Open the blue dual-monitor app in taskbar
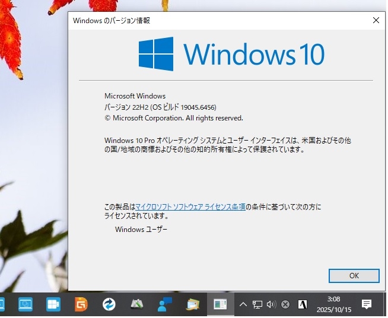The width and height of the screenshot is (388, 318). [26, 306]
